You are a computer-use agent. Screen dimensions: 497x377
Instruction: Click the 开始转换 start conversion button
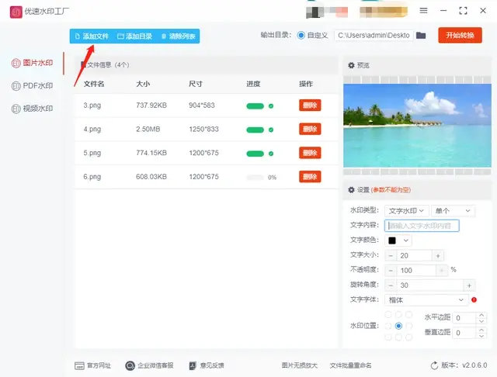coord(460,36)
